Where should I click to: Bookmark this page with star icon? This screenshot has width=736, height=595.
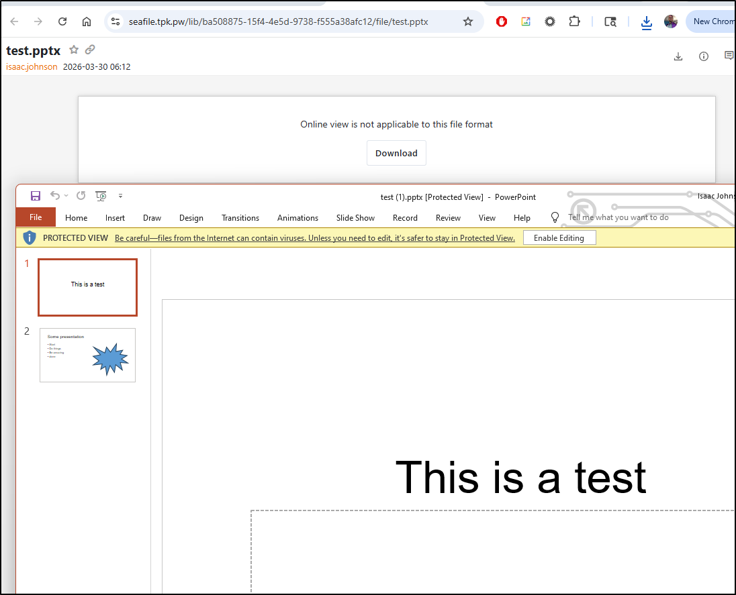coord(468,21)
